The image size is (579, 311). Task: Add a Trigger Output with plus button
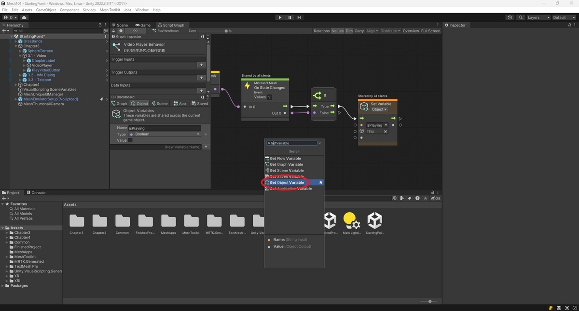point(201,78)
